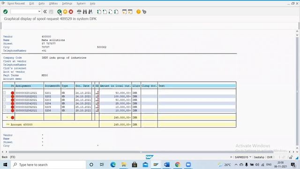
Task: Click the Create New Session icon
Action: (x=124, y=12)
